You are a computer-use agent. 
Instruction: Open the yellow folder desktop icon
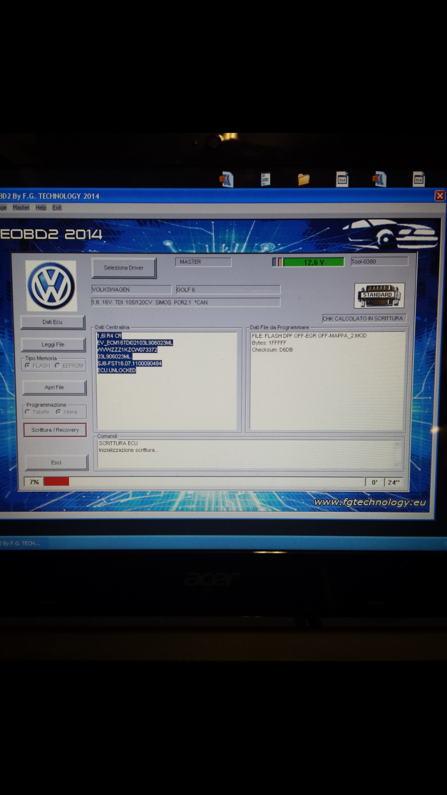[x=303, y=179]
